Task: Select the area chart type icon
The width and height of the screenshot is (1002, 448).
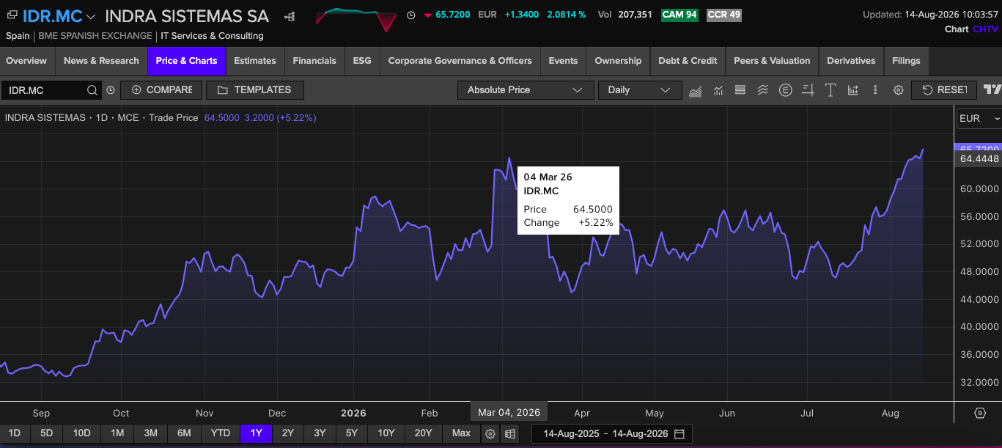Action: click(x=696, y=90)
